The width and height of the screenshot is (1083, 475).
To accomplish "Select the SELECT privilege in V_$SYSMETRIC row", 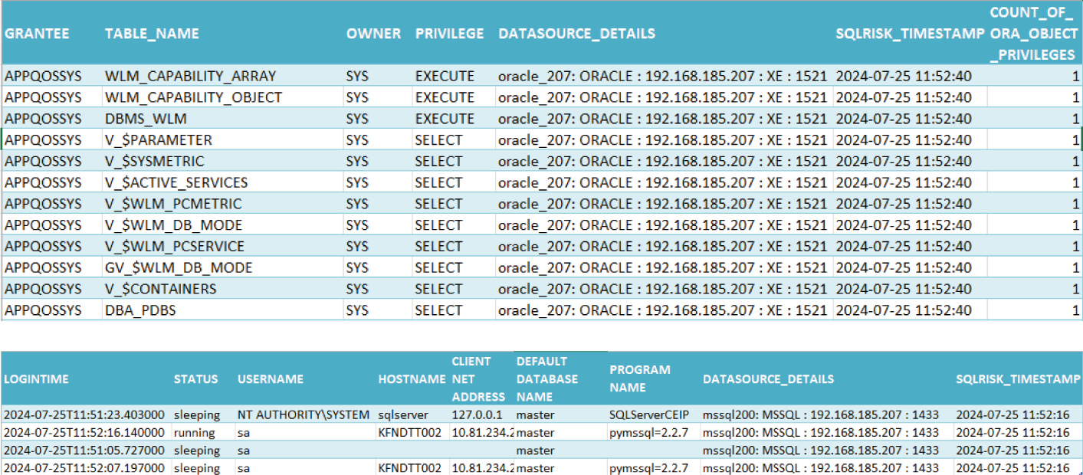I will click(438, 162).
